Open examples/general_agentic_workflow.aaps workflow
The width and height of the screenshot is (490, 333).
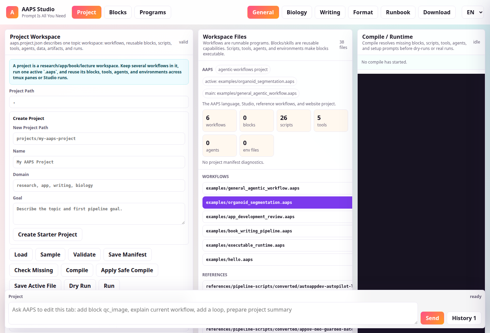click(x=277, y=188)
